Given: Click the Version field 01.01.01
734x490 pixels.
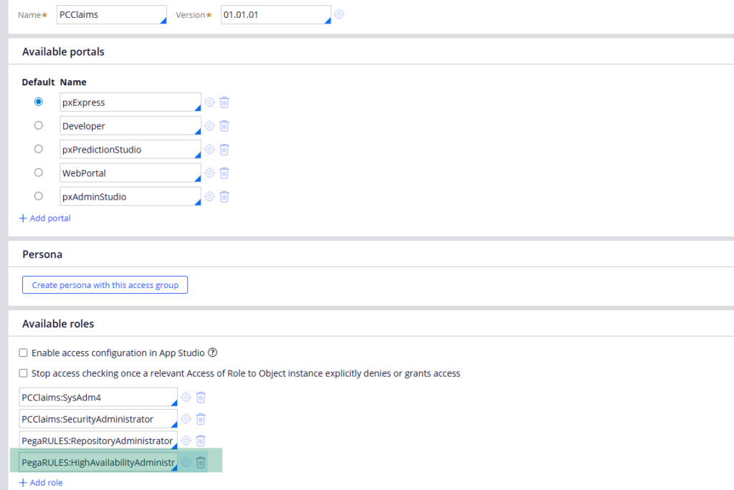Looking at the screenshot, I should 276,14.
